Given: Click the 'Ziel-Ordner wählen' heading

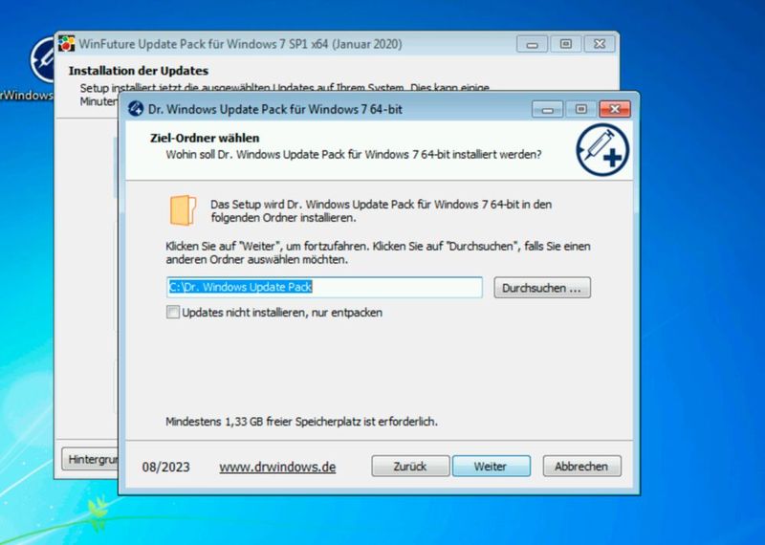Looking at the screenshot, I should (205, 138).
